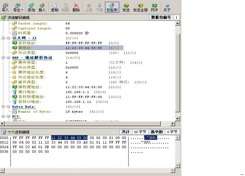
Task: Click the 插入 (Insert) packet icon
Action: [x=42, y=7]
